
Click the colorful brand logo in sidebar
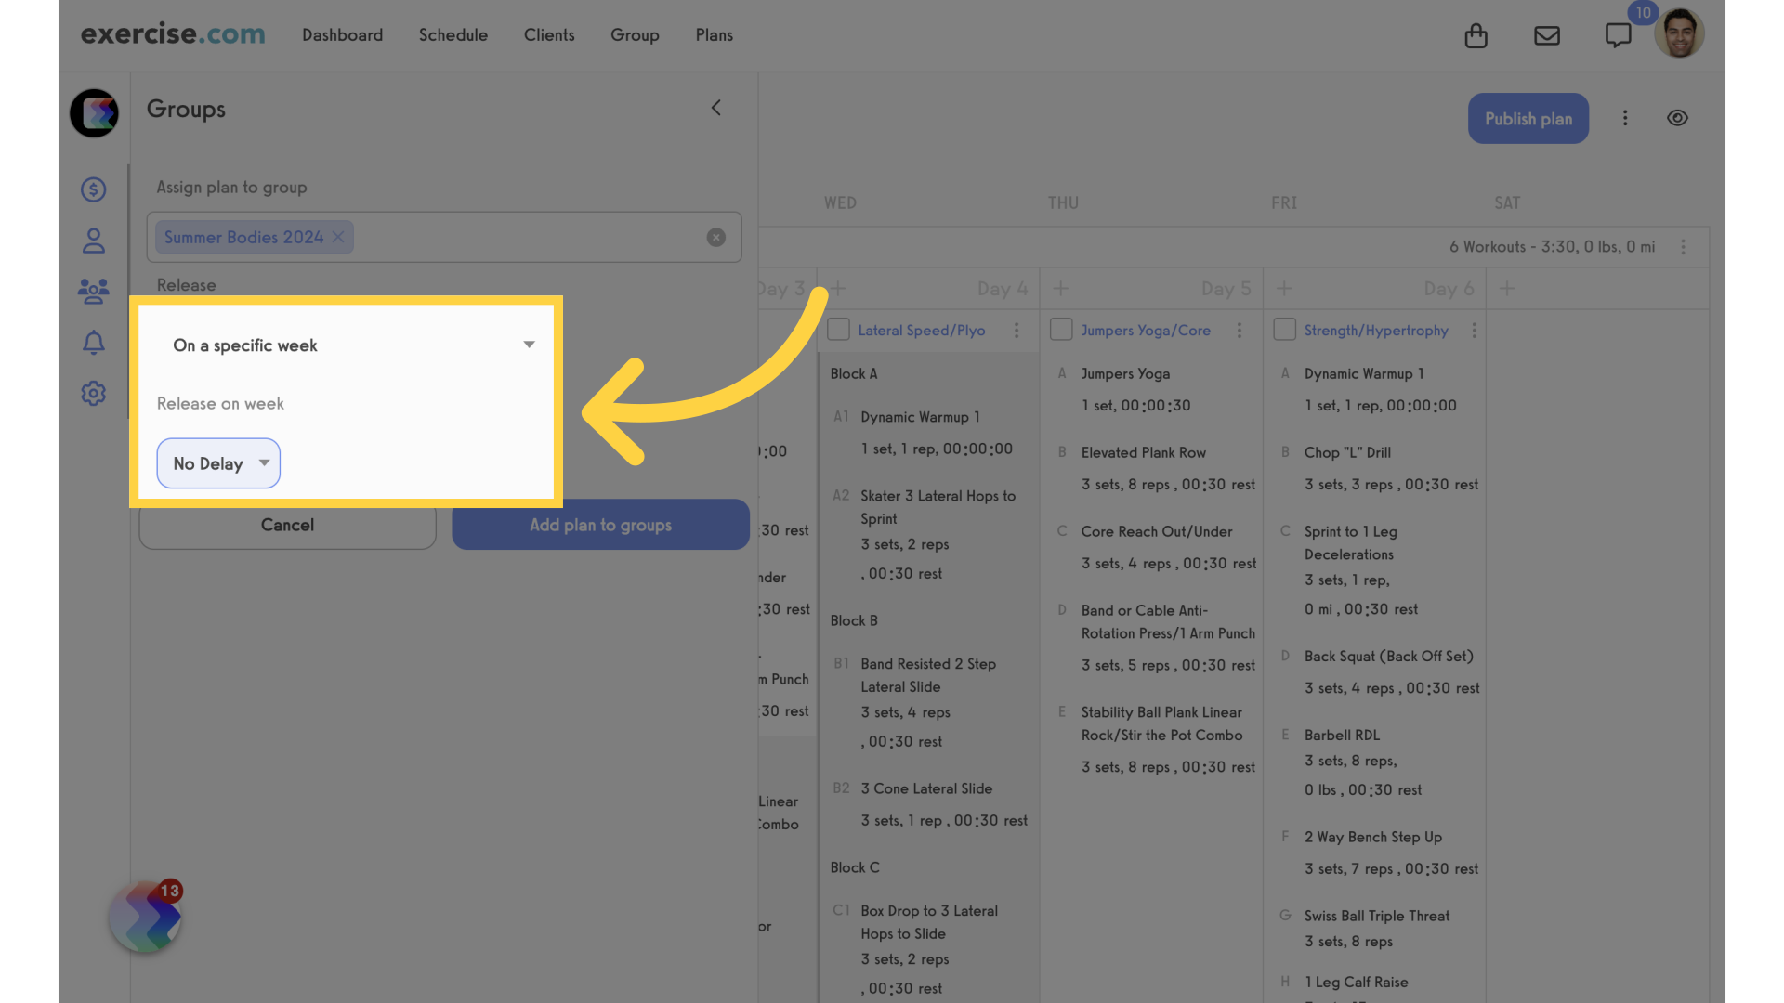(x=94, y=113)
